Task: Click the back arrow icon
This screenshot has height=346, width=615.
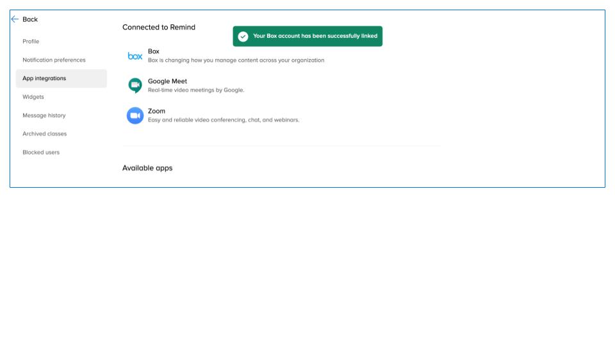Action: 15,19
